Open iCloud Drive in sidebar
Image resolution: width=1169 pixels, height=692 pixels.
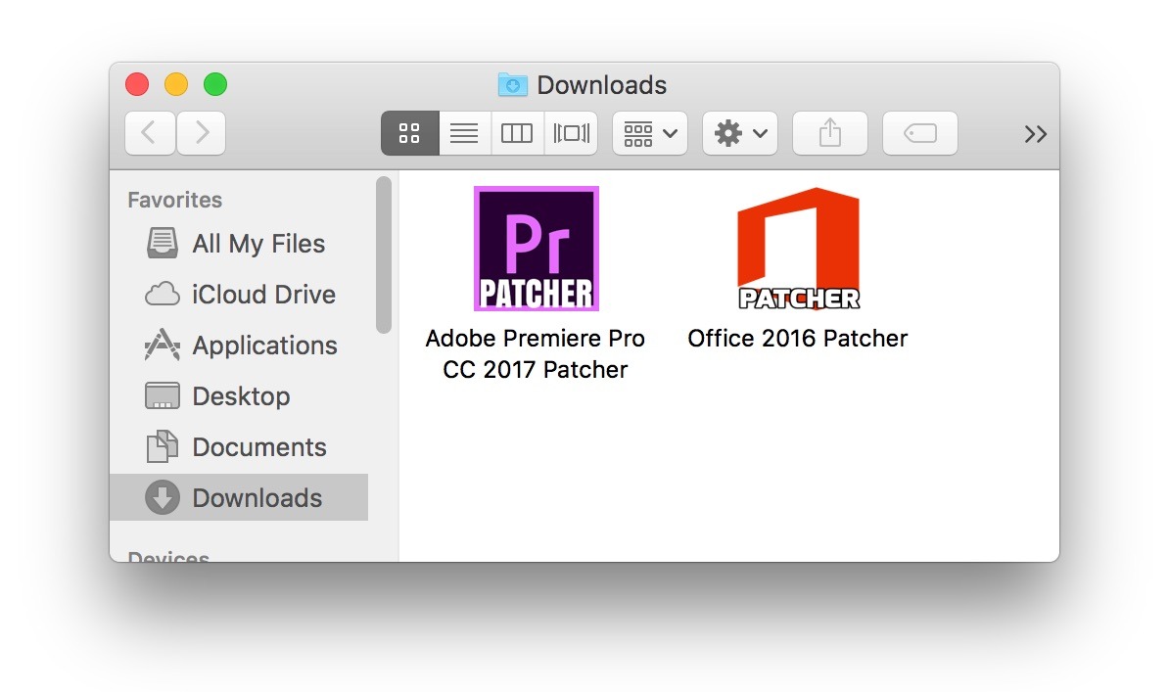click(x=239, y=295)
